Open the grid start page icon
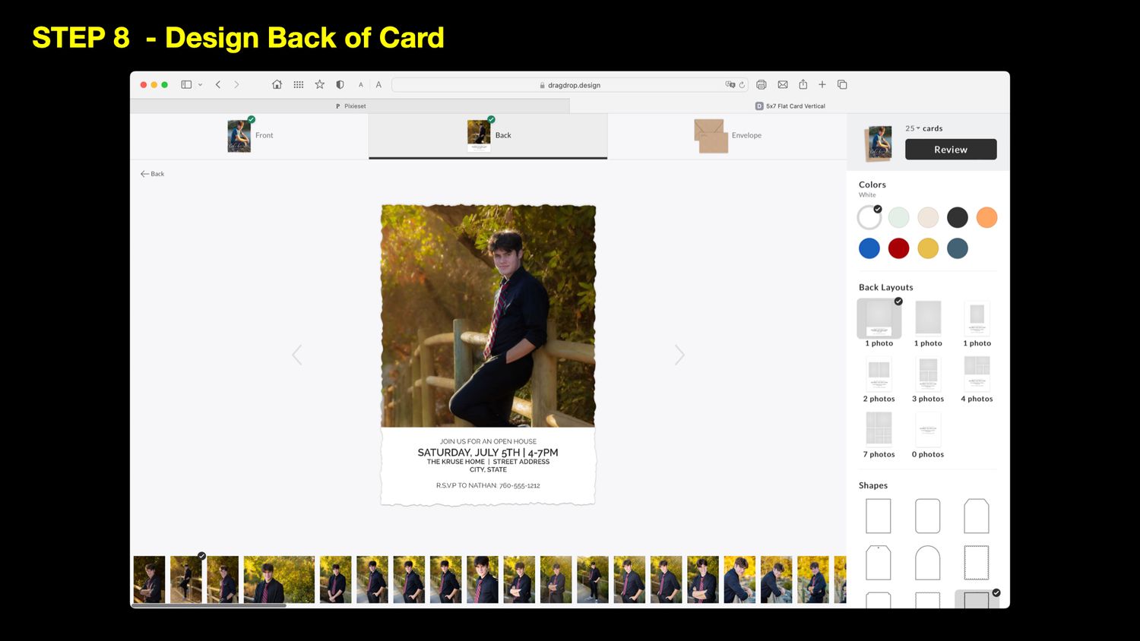This screenshot has width=1140, height=641. (x=299, y=84)
